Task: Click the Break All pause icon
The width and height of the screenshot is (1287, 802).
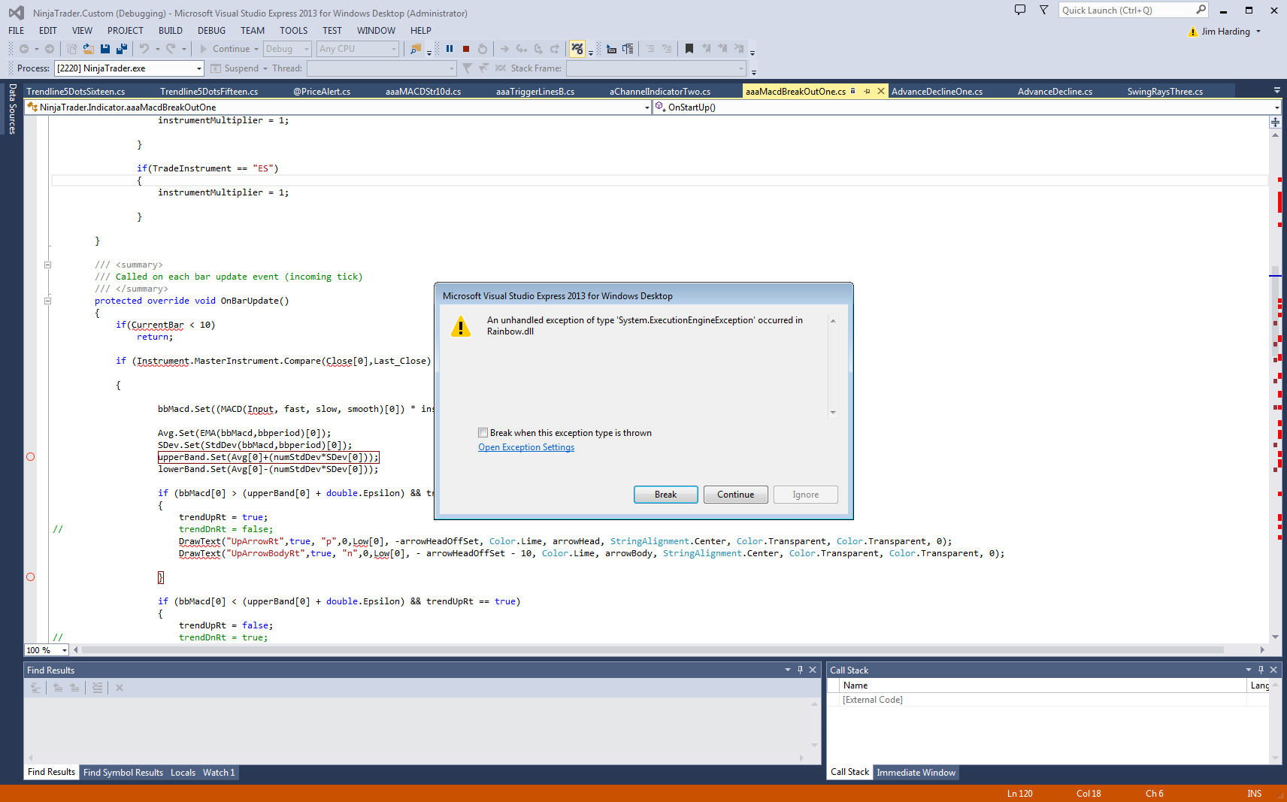Action: coord(450,49)
